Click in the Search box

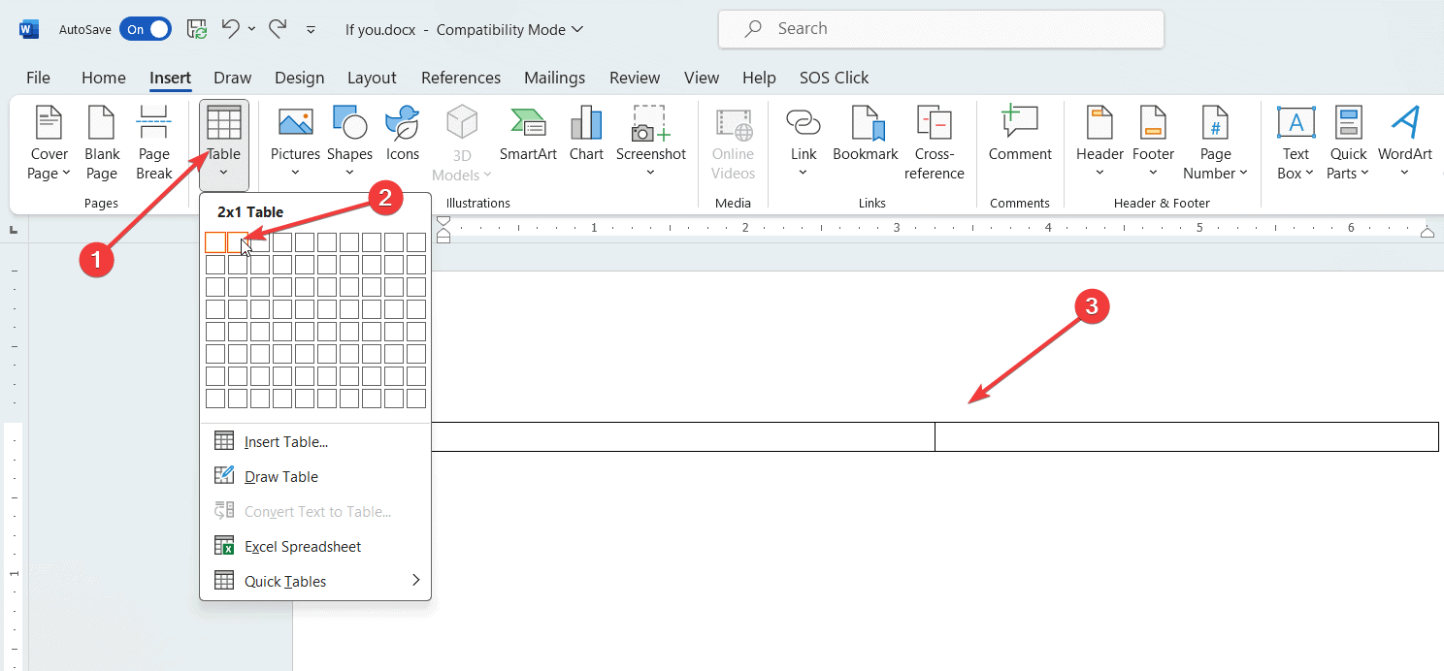[x=940, y=29]
